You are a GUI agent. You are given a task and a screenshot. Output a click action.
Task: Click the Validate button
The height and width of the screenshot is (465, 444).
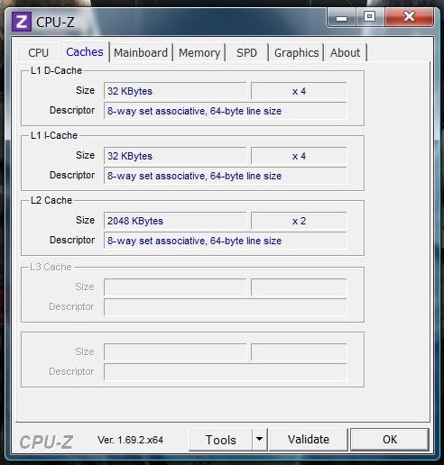(x=309, y=440)
